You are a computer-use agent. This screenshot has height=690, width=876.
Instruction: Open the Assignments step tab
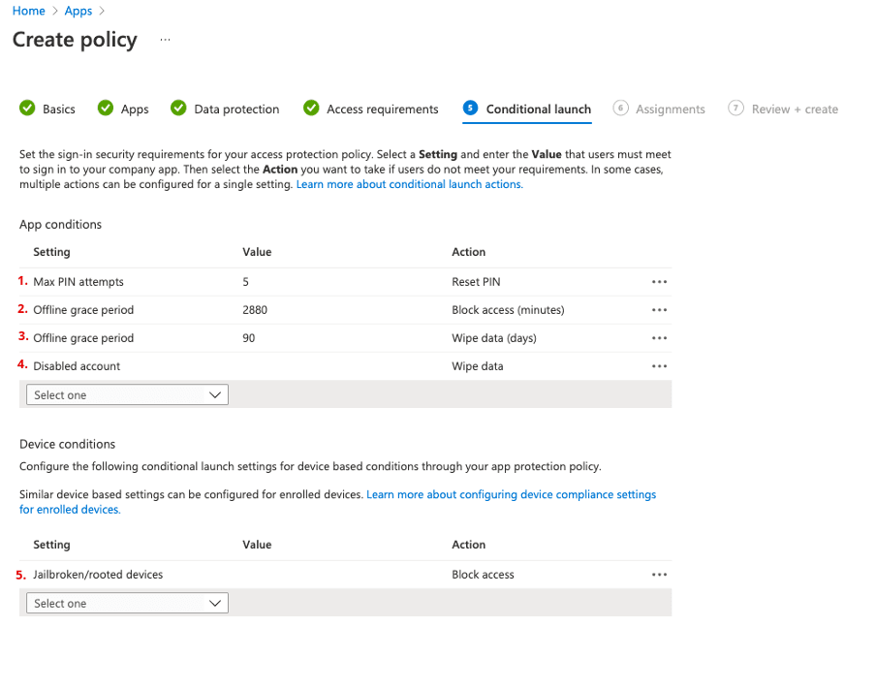pos(670,110)
